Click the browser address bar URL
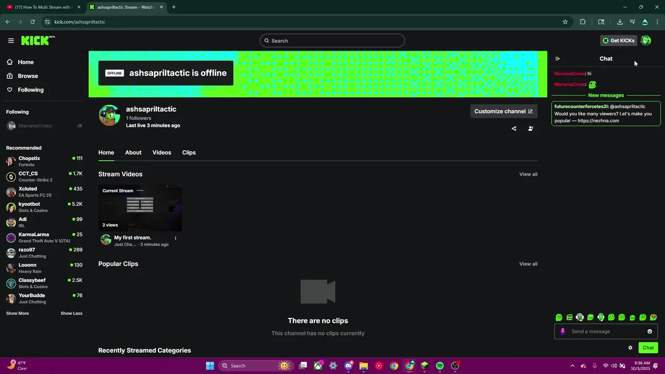Viewport: 665px width, 374px height. [79, 22]
